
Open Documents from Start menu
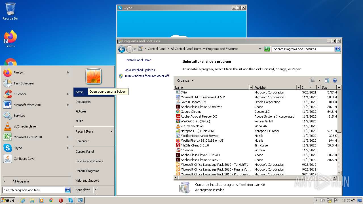tap(94, 102)
